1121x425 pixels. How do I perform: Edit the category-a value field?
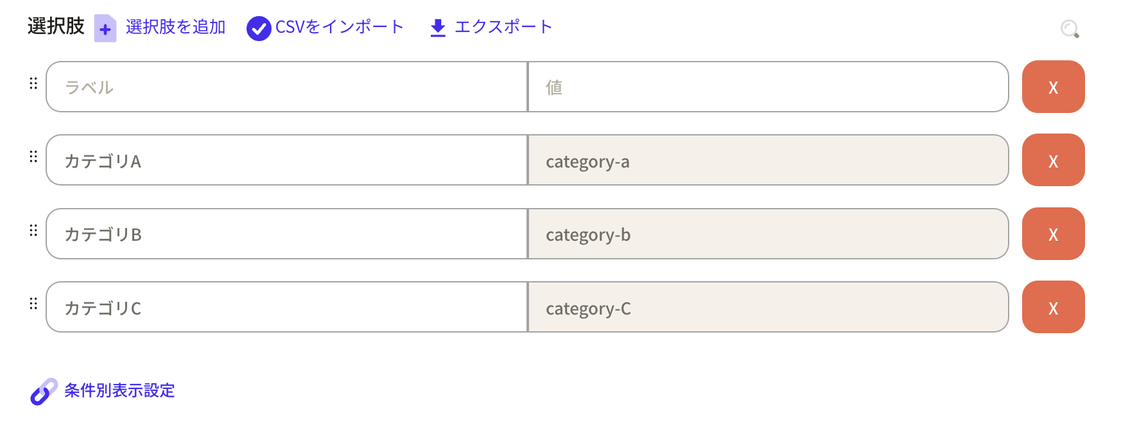(x=768, y=160)
